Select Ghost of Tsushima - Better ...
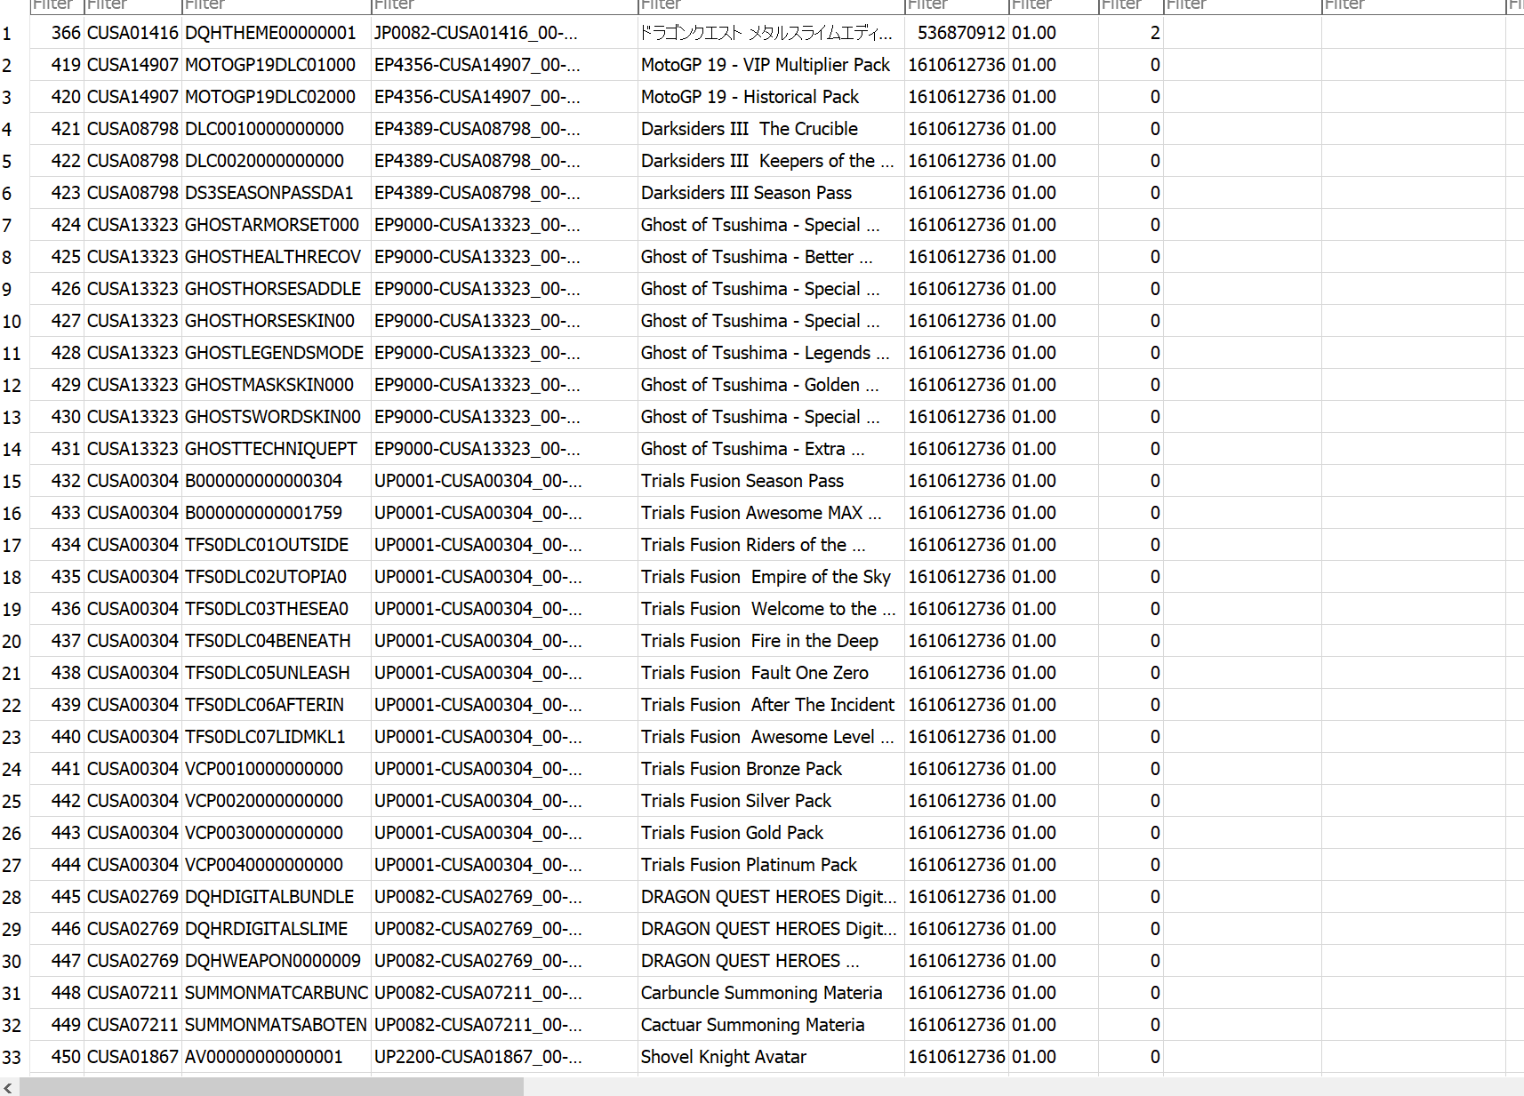Image resolution: width=1524 pixels, height=1096 pixels. (x=771, y=257)
